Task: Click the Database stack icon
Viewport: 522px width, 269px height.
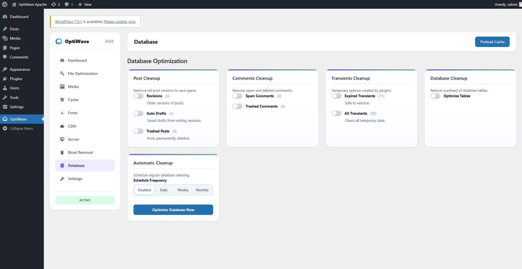Action: (62, 165)
